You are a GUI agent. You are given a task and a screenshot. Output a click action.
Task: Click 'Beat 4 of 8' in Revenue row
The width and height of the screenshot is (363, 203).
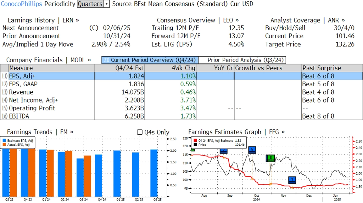click(x=318, y=92)
